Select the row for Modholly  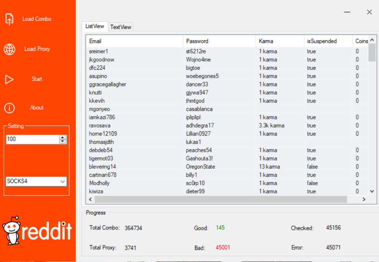pyautogui.click(x=227, y=183)
